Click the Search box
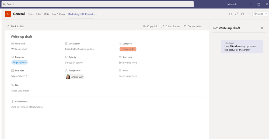Viewport: 269px width, 139px height. coord(97,4)
